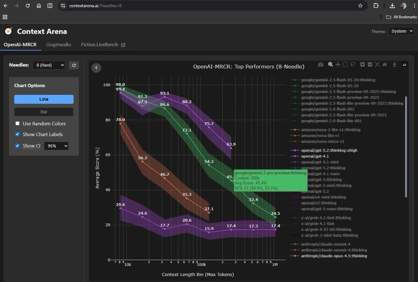Select the Lasso Select tool

coord(353,64)
